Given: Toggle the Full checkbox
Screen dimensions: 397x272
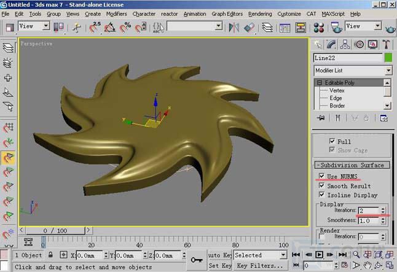Looking at the screenshot, I should (x=332, y=141).
